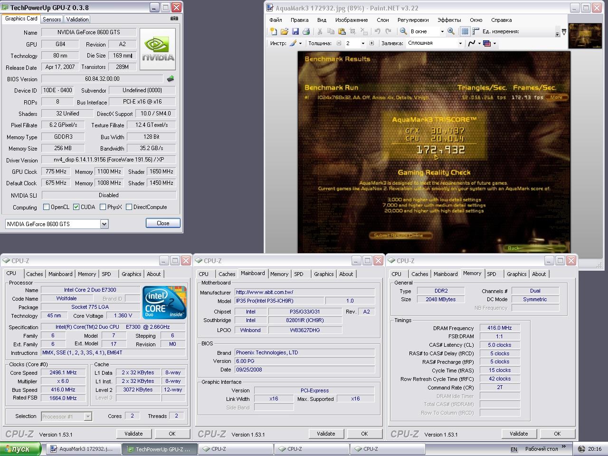Image resolution: width=608 pixels, height=456 pixels.
Task: Switch to the Caches tab in left CPU-Z window
Action: [35, 274]
